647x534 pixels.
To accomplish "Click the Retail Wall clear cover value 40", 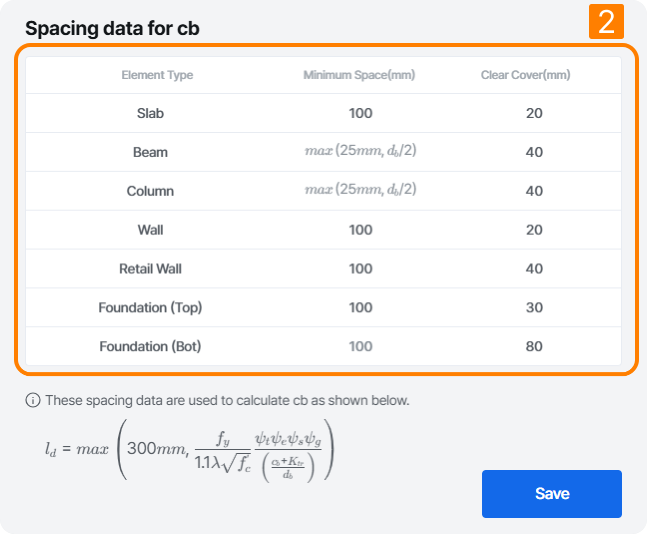I will coord(535,268).
